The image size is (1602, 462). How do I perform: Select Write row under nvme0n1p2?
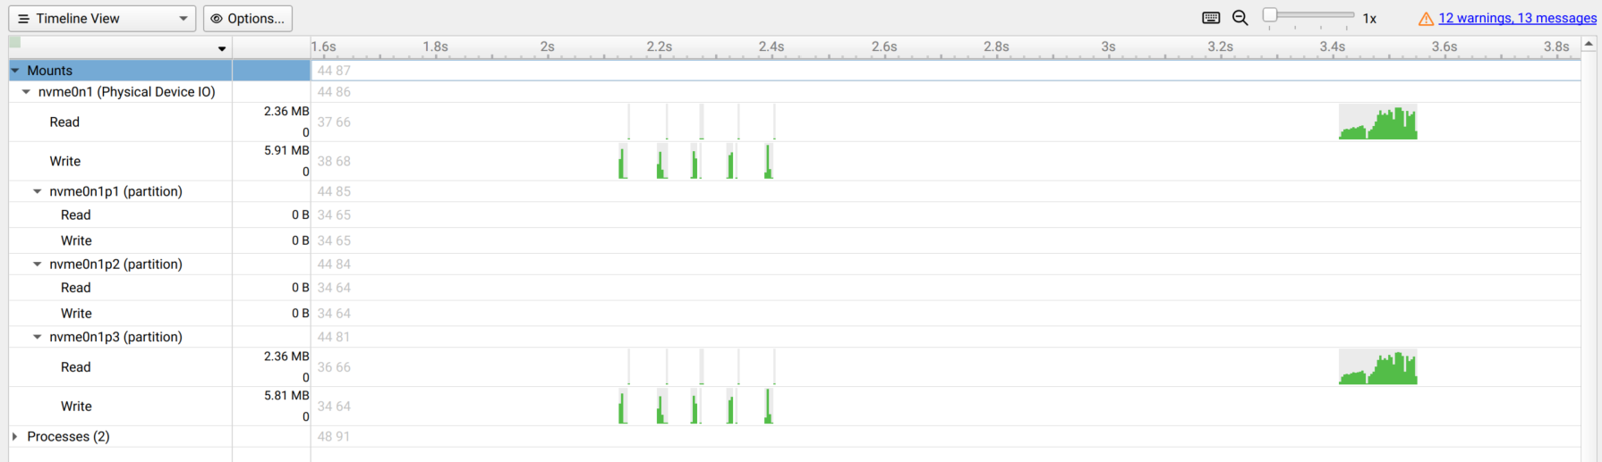[x=76, y=314]
